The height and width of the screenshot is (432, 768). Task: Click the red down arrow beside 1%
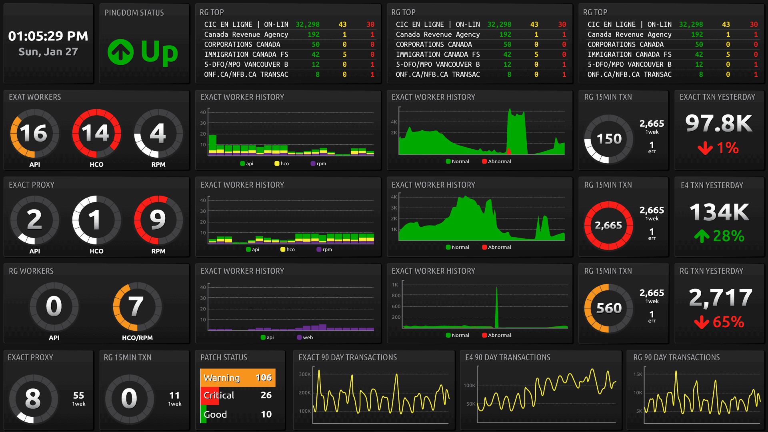705,148
